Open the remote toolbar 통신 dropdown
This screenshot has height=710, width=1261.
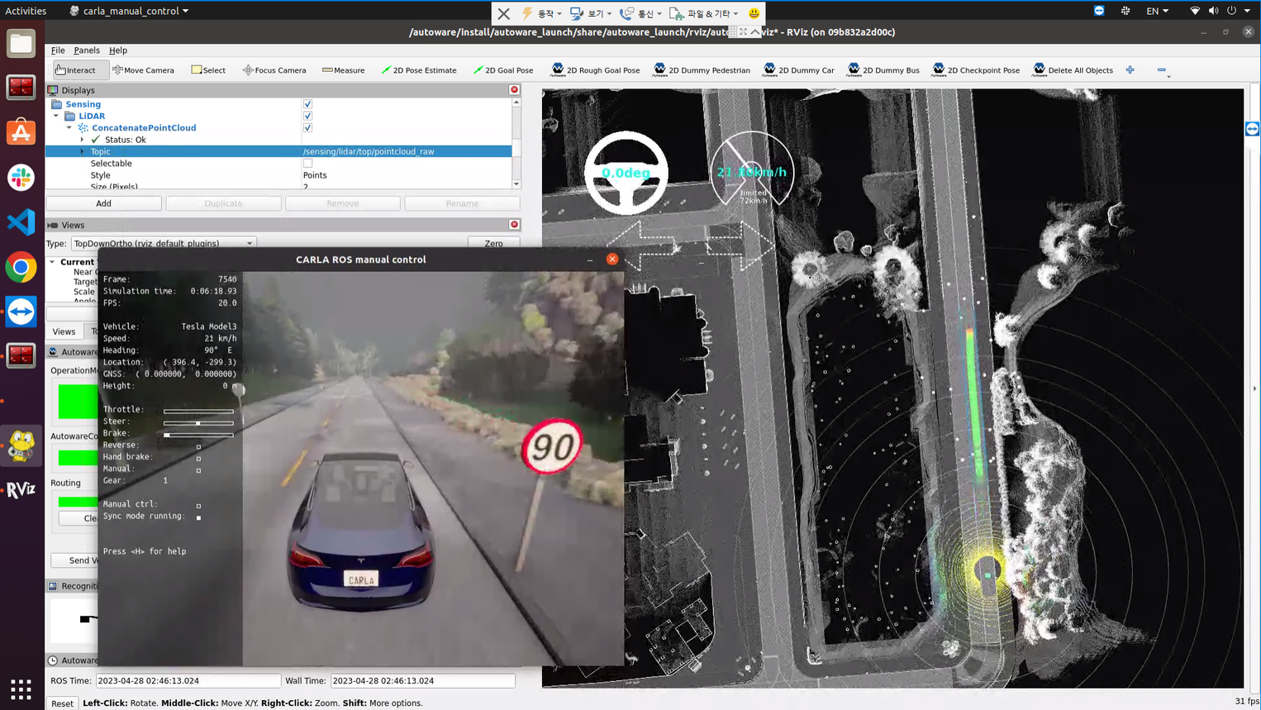641,13
